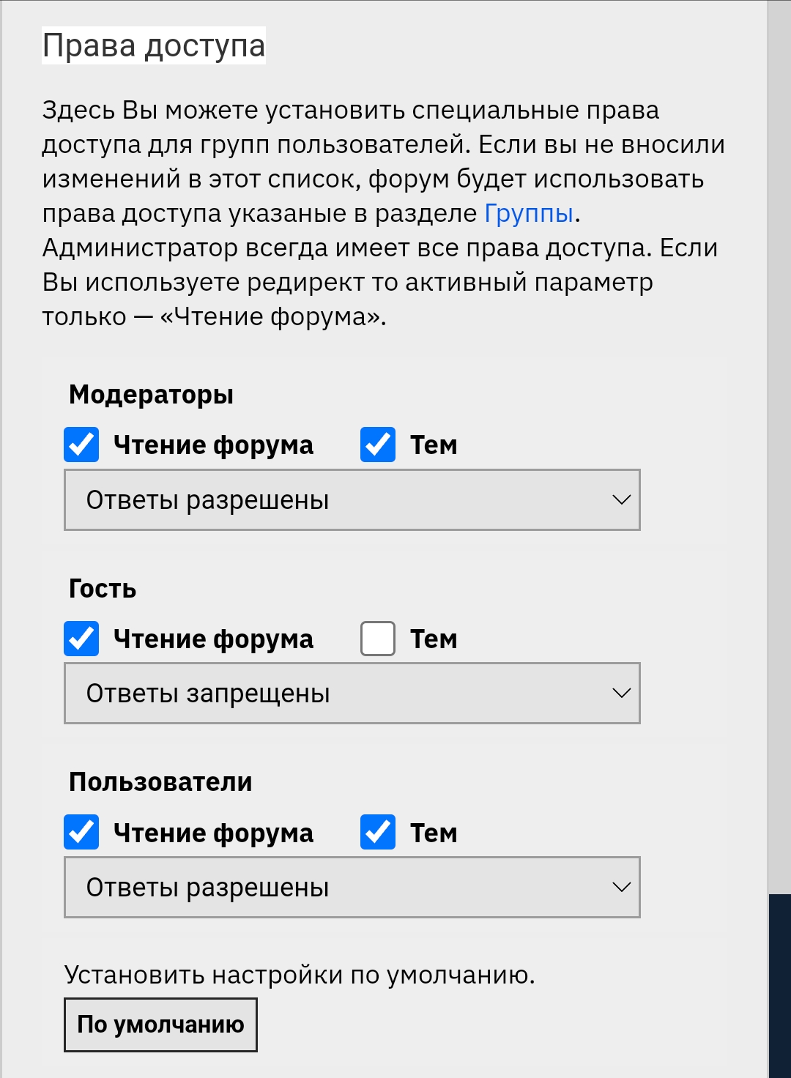Click Тем label under Пользователи
The height and width of the screenshot is (1078, 791).
coord(434,833)
